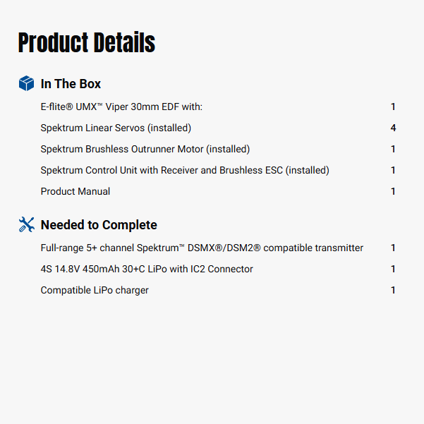Click quantity 1 beside E-flite UMX Viper

click(393, 107)
